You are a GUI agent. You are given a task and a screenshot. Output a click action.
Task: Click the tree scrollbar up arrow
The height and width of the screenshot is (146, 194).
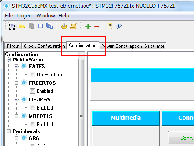[82, 55]
